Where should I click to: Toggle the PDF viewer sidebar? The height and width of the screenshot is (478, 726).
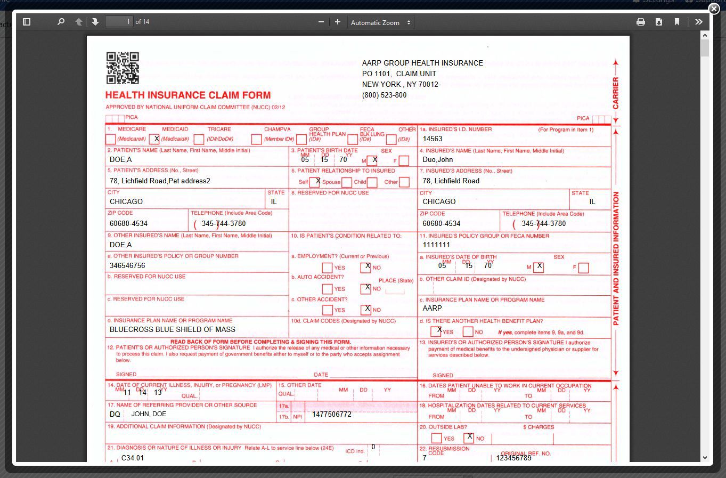pyautogui.click(x=27, y=22)
